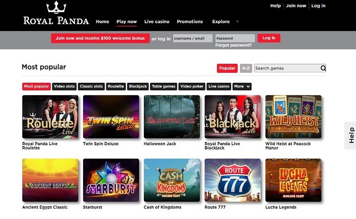The width and height of the screenshot is (356, 219).
Task: Focus the Username / email field
Action: point(193,38)
